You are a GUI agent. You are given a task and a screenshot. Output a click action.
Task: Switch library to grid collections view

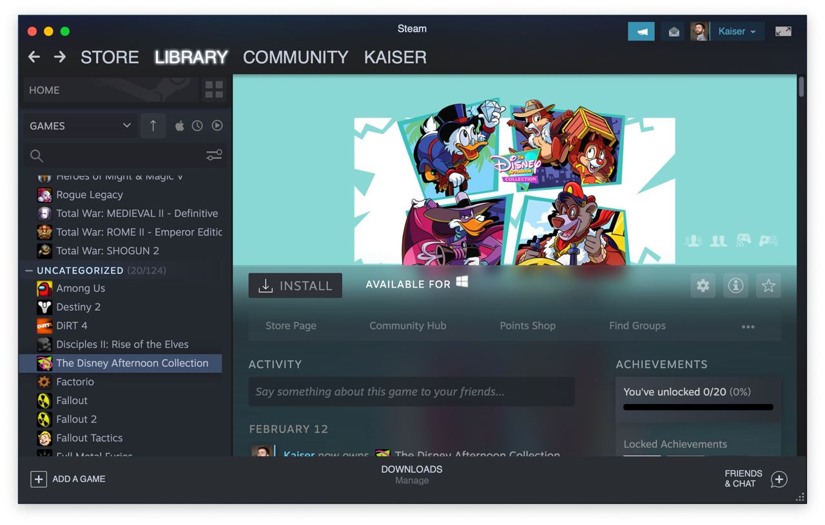pyautogui.click(x=214, y=90)
